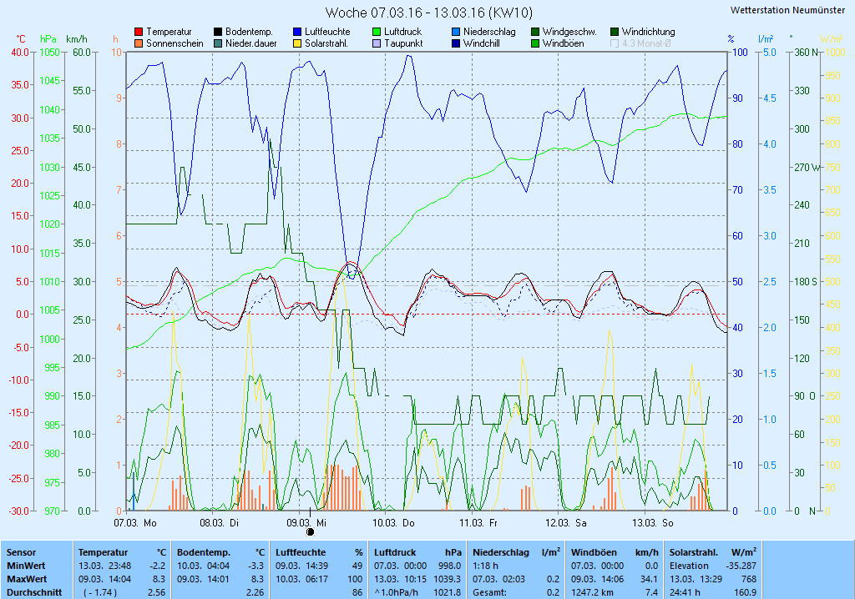
Task: Click the 'Durchschnitt' row label
Action: click(34, 592)
